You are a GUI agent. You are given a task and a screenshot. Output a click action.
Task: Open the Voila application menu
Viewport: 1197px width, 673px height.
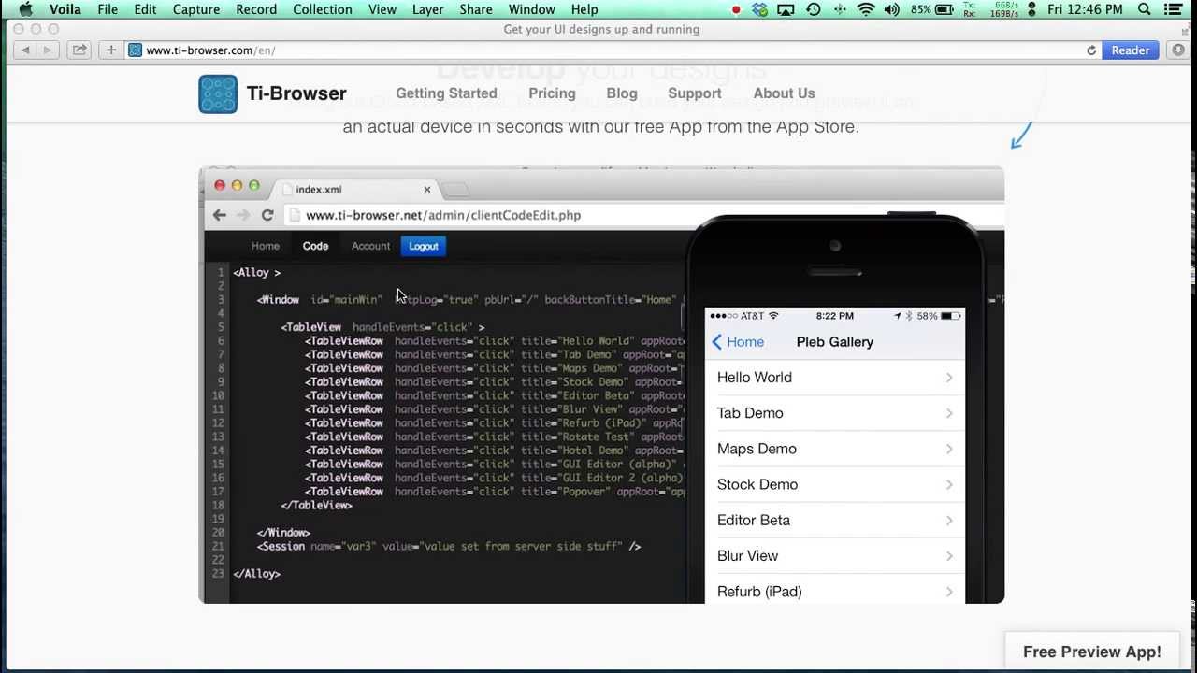65,9
